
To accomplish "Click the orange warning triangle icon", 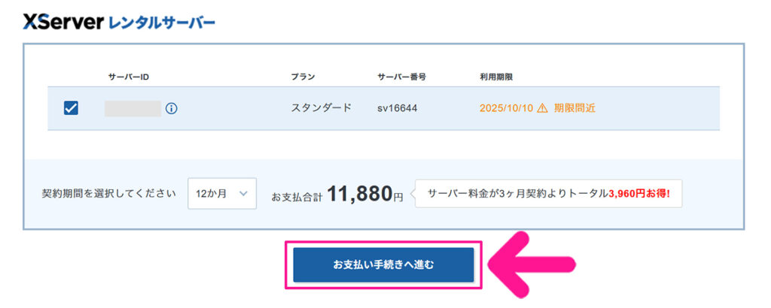I will coord(543,108).
